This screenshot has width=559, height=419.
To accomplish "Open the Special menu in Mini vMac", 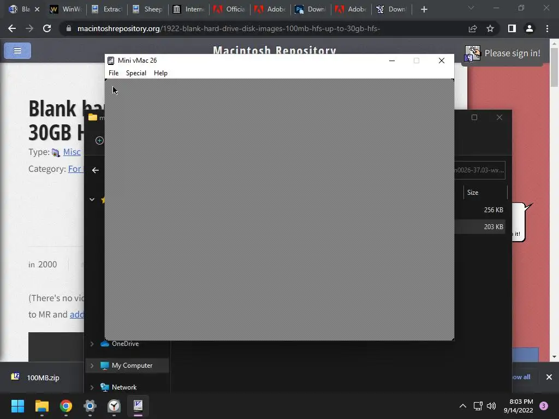I will click(x=136, y=73).
